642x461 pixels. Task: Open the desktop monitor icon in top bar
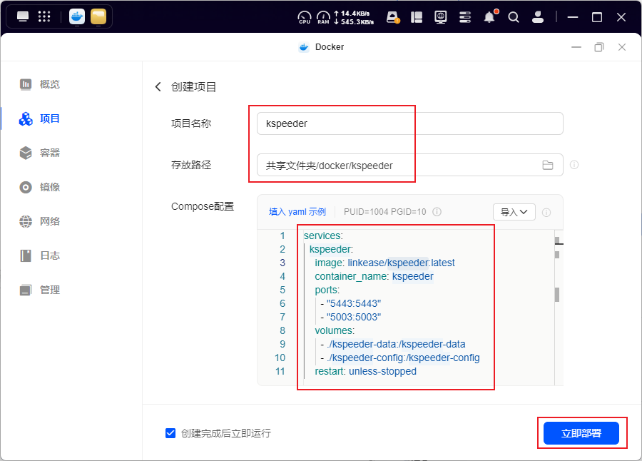pyautogui.click(x=23, y=17)
